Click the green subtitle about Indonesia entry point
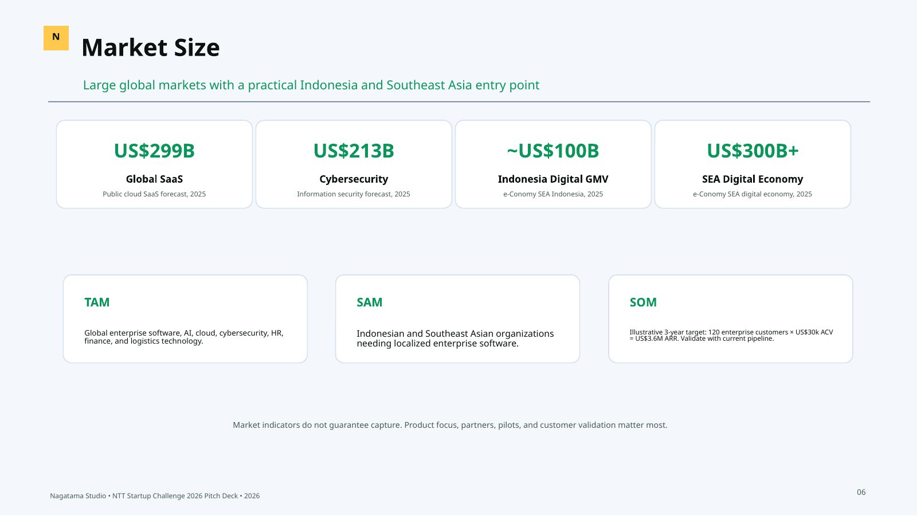This screenshot has width=917, height=516. 311,85
